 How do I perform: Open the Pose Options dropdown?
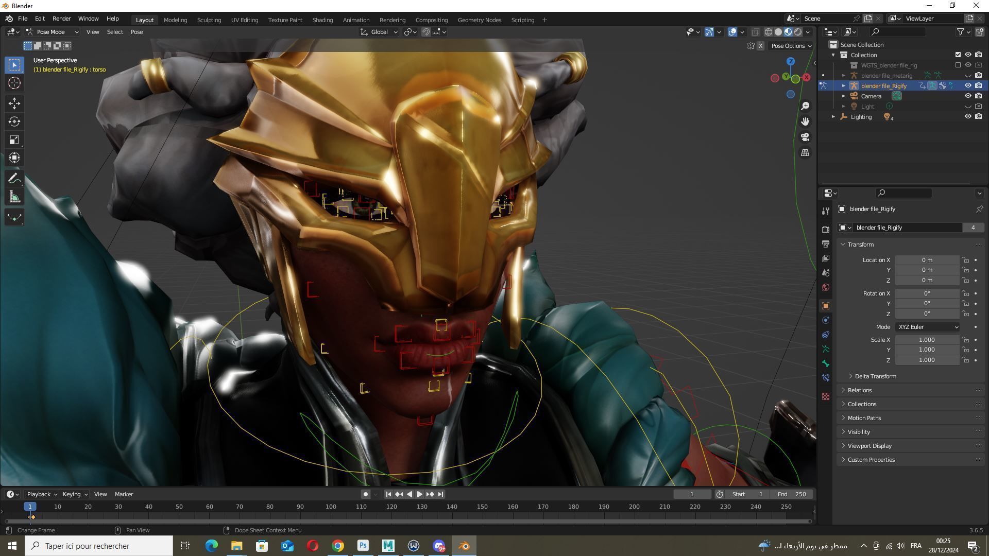(791, 46)
